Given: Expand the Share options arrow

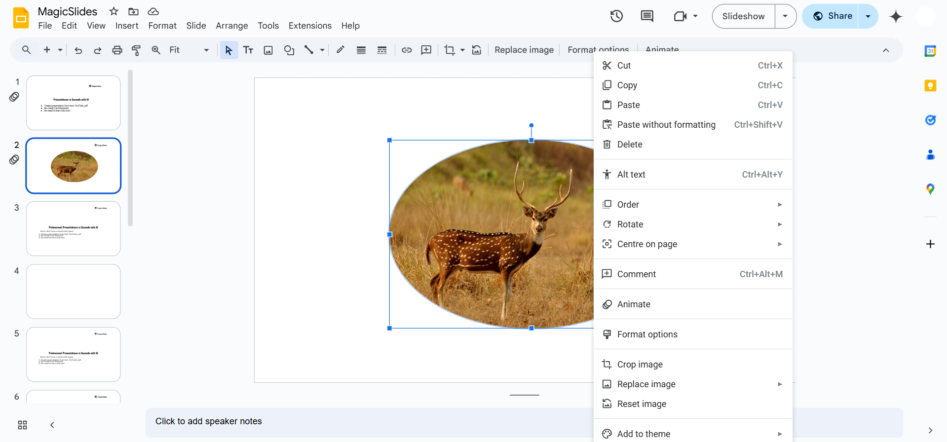Looking at the screenshot, I should tap(868, 16).
